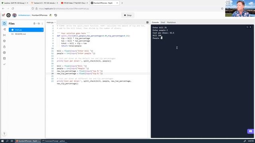Open the debugger sidebar icon
The image size is (255, 143).
point(4,35)
